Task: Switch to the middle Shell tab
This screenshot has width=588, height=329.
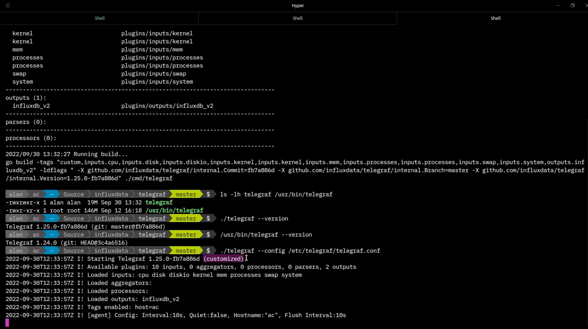Action: pyautogui.click(x=297, y=18)
